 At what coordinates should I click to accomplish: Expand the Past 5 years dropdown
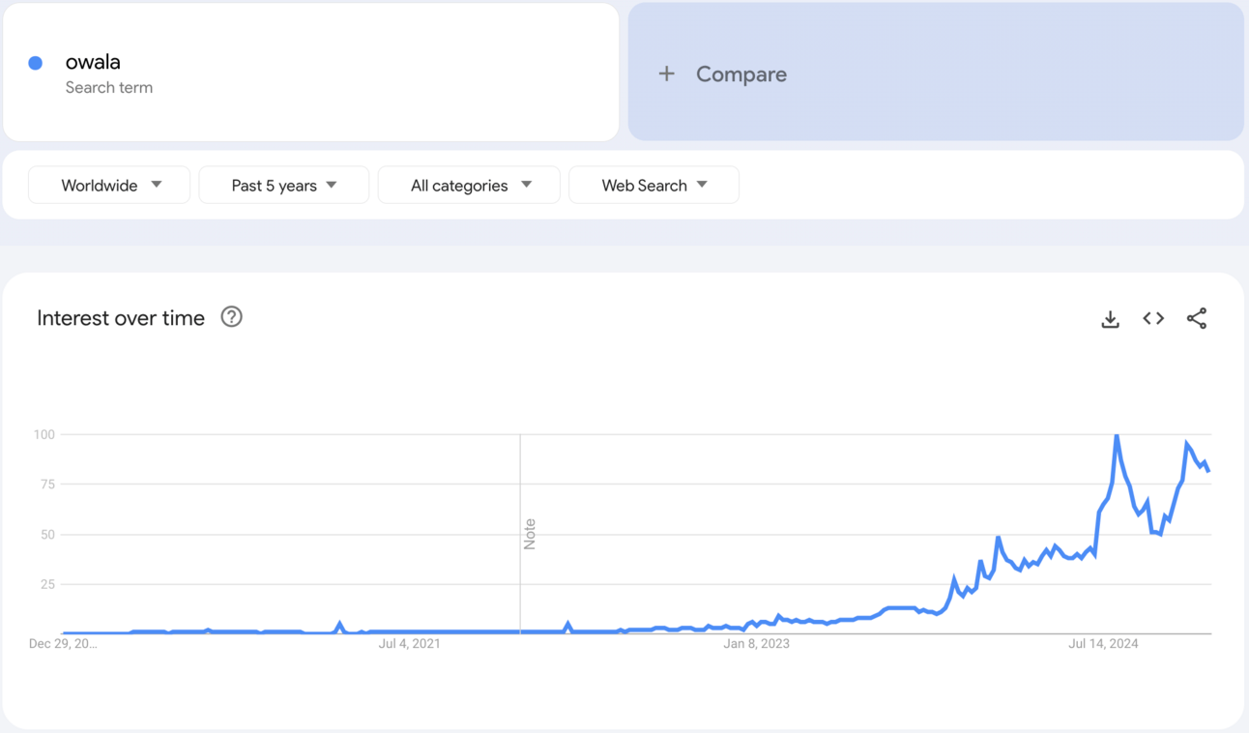283,185
